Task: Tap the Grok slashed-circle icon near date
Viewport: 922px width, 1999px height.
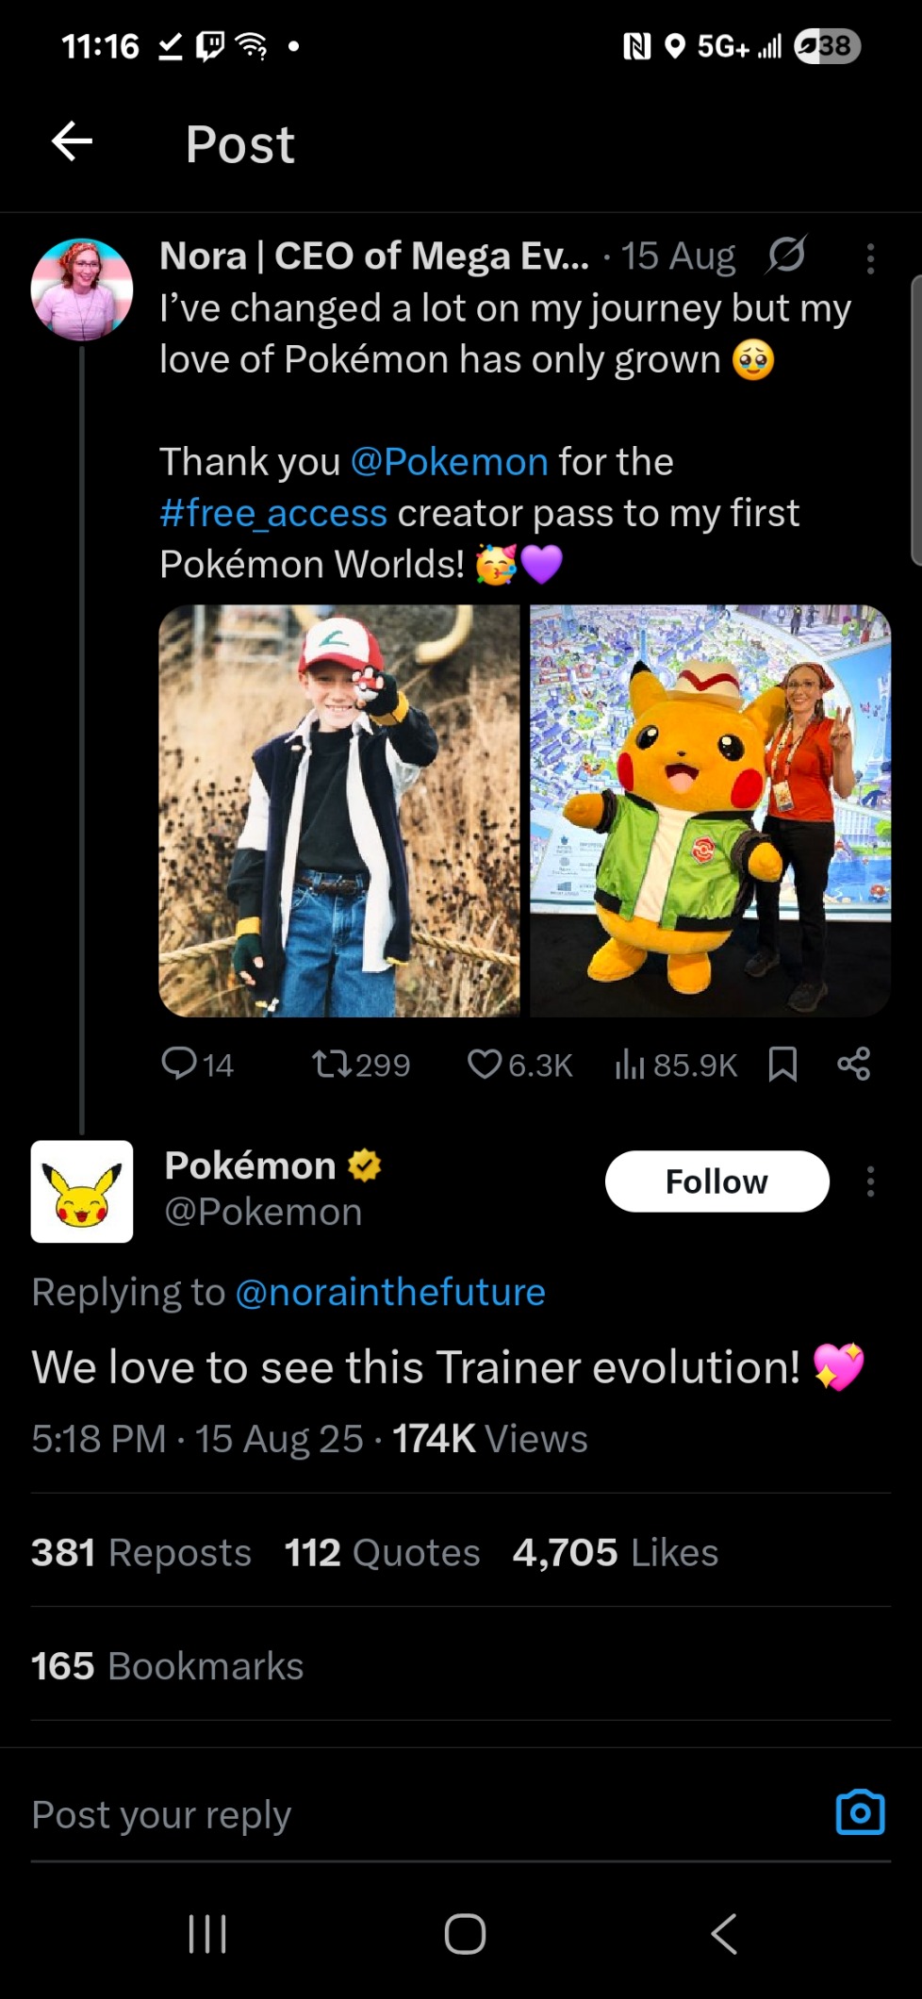Action: tap(785, 255)
